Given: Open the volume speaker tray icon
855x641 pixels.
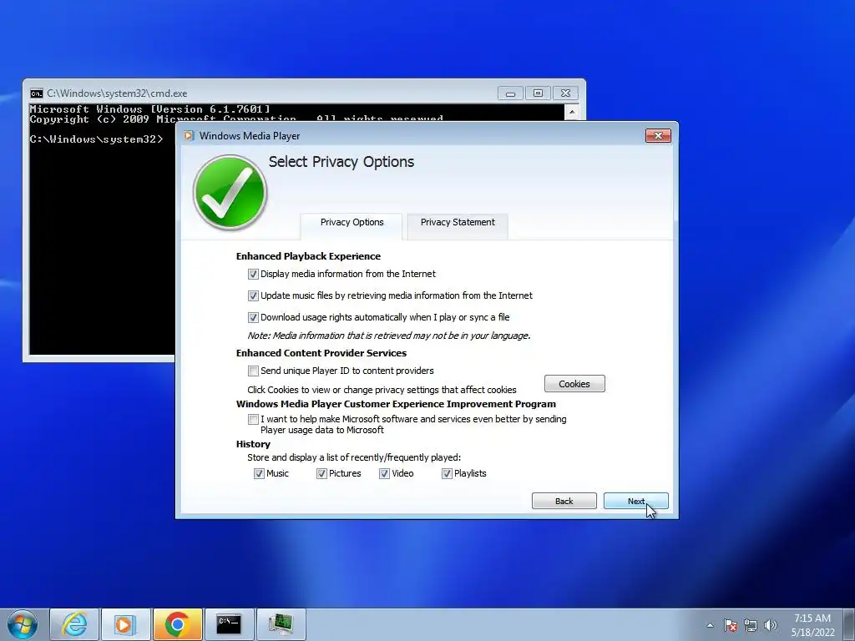Looking at the screenshot, I should (770, 625).
